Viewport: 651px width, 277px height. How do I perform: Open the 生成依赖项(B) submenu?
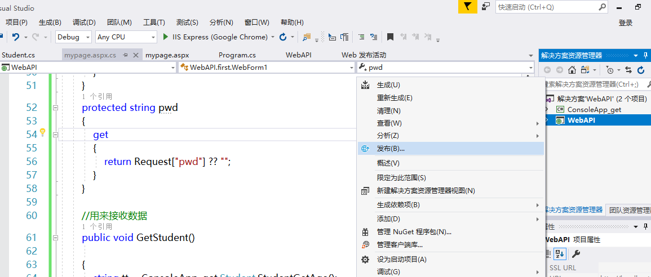coord(451,205)
